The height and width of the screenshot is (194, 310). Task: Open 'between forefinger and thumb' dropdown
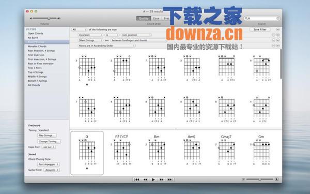tap(139, 40)
